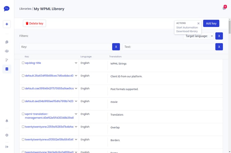Select Start Automation in Actions menu
The width and height of the screenshot is (231, 153).
click(187, 28)
